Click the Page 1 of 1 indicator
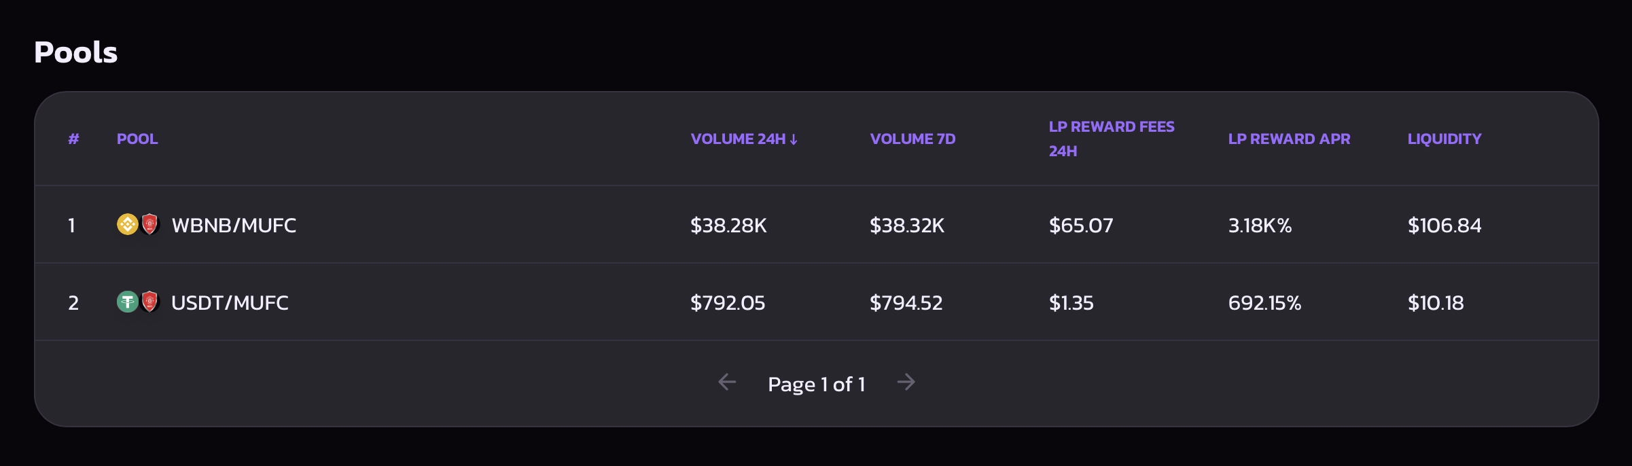1632x466 pixels. 817,384
